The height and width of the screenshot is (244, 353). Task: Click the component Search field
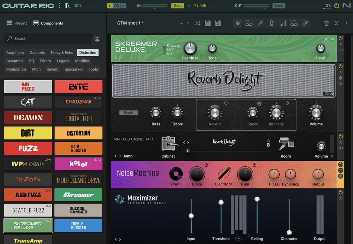(48, 39)
